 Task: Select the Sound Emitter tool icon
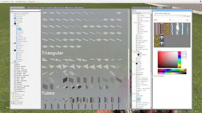click(x=138, y=55)
